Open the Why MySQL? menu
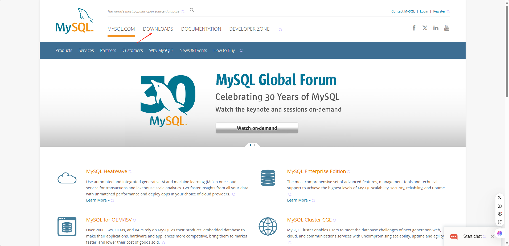The image size is (509, 246). tap(161, 50)
